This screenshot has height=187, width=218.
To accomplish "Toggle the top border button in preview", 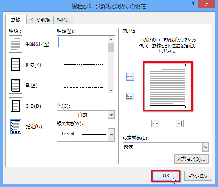I will pyautogui.click(x=130, y=77).
